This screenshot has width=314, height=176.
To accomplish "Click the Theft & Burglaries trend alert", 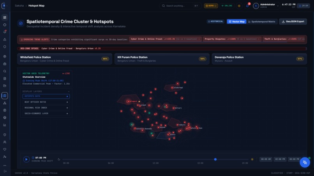I will tap(284, 39).
